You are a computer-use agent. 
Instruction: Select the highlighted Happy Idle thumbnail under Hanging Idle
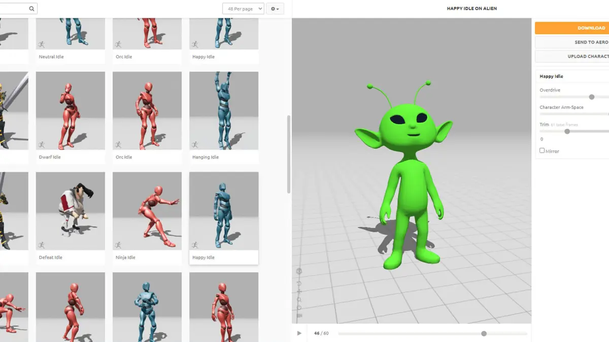click(x=224, y=211)
